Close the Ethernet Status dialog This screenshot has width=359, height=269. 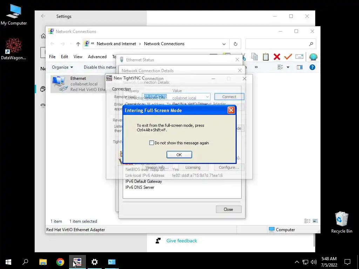coord(237,60)
